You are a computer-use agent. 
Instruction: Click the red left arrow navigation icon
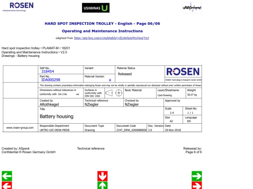pos(7,185)
